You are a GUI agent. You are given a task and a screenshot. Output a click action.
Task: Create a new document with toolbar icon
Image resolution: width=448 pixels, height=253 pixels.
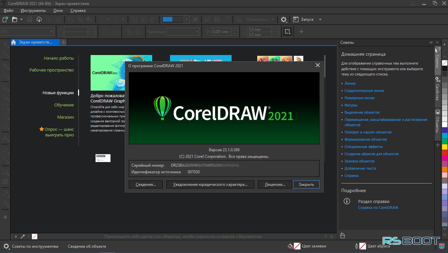5,19
